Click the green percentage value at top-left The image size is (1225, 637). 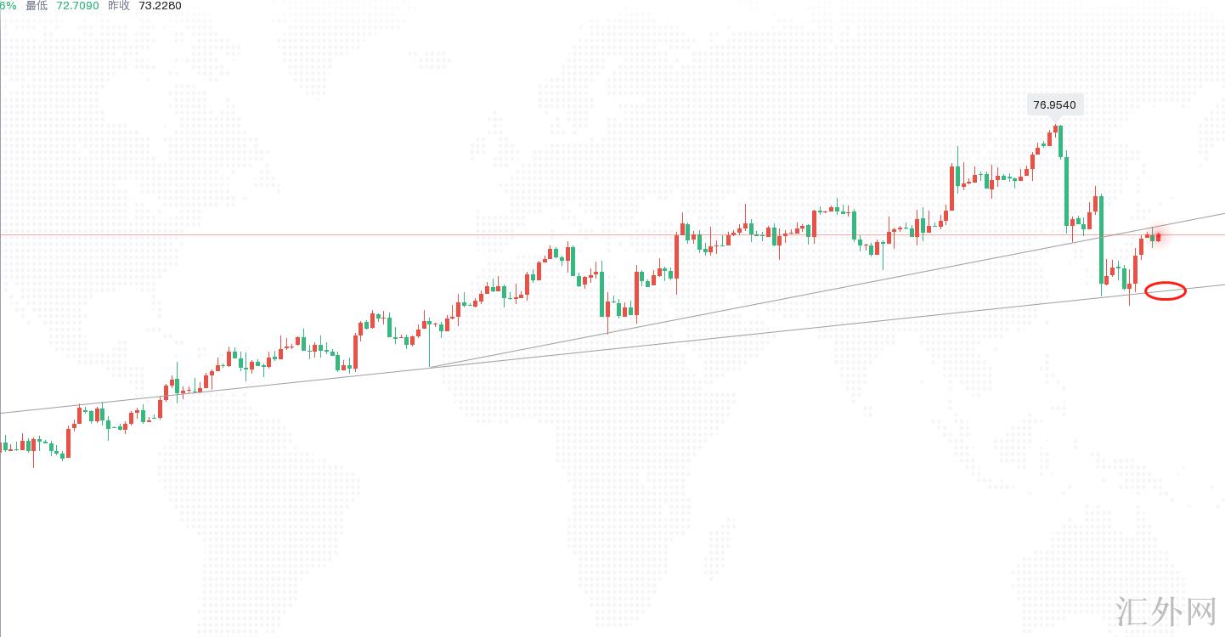(8, 6)
